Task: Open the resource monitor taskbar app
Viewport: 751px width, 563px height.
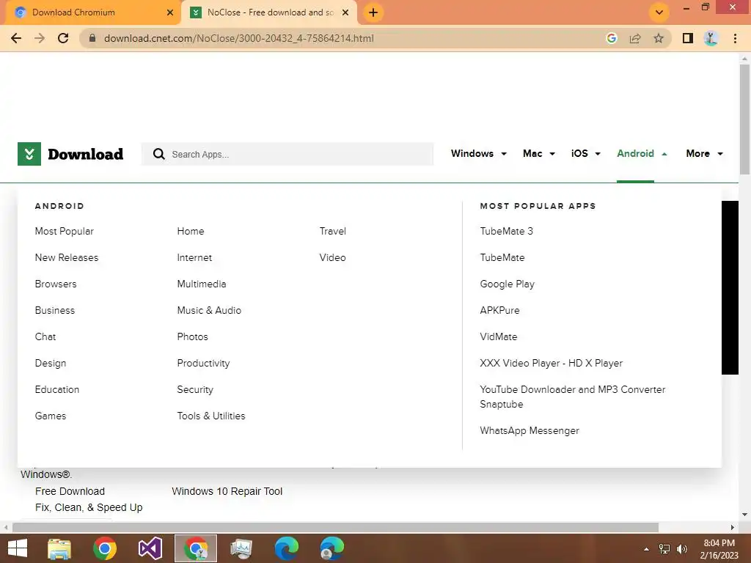Action: 241,548
